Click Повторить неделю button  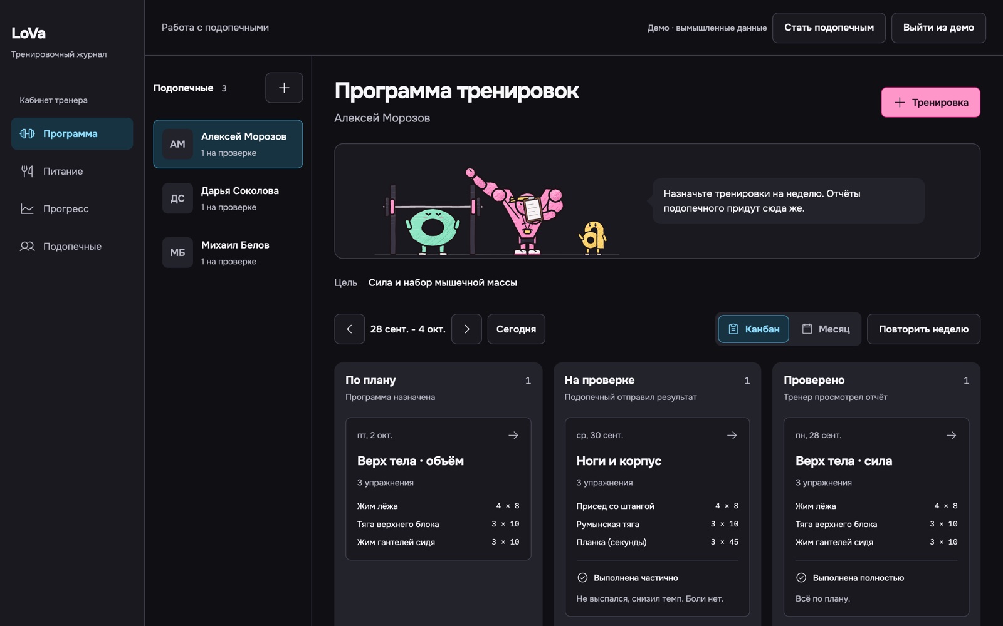tap(923, 329)
